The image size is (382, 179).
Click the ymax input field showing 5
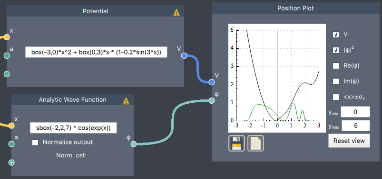click(x=355, y=125)
